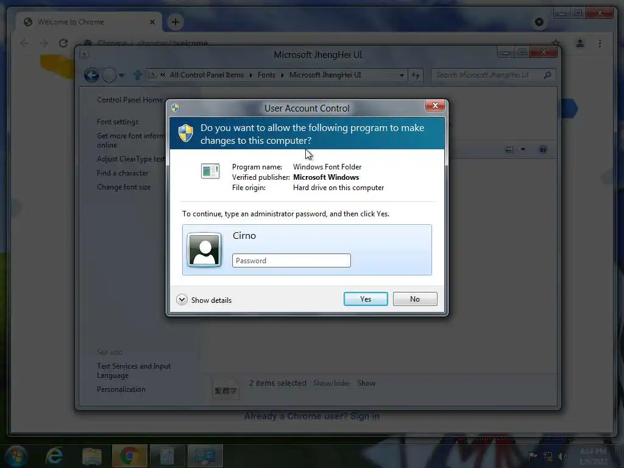
Task: Click All Control Panel Items breadcrumb
Action: (207, 75)
